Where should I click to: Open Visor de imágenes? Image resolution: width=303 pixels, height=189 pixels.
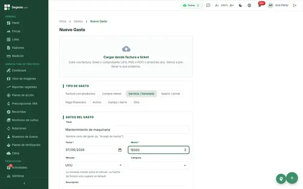(x=24, y=79)
